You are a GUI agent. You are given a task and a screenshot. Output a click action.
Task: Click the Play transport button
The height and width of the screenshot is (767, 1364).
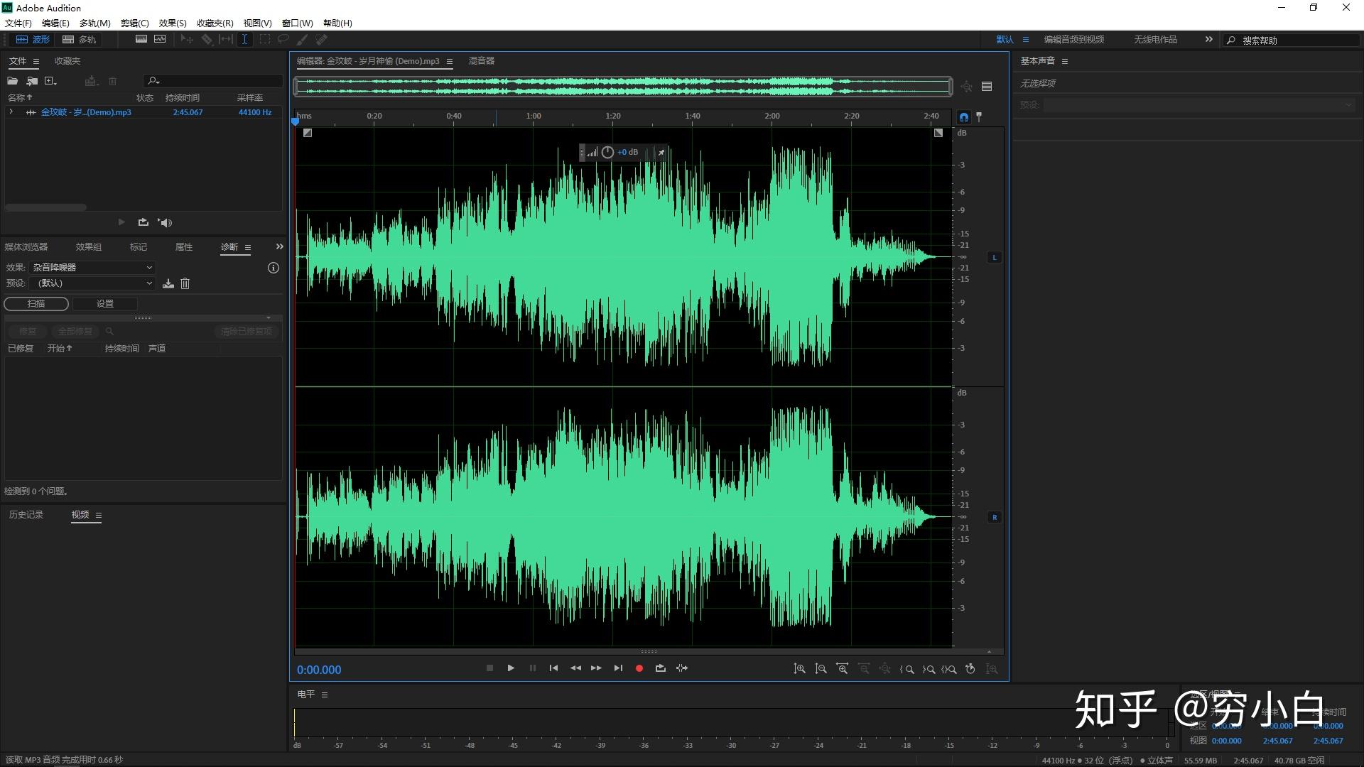point(511,668)
